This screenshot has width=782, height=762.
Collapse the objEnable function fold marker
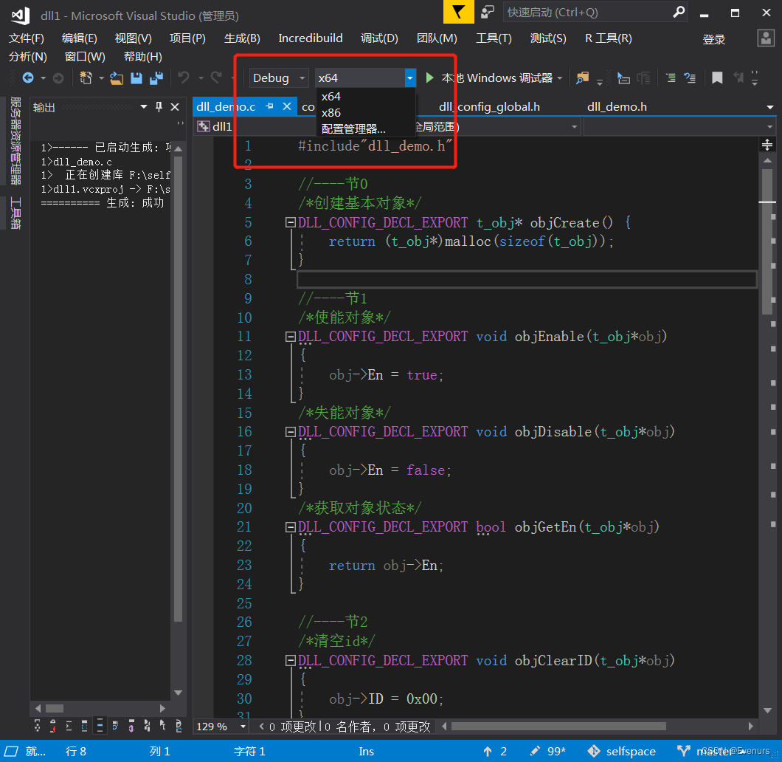click(x=290, y=337)
